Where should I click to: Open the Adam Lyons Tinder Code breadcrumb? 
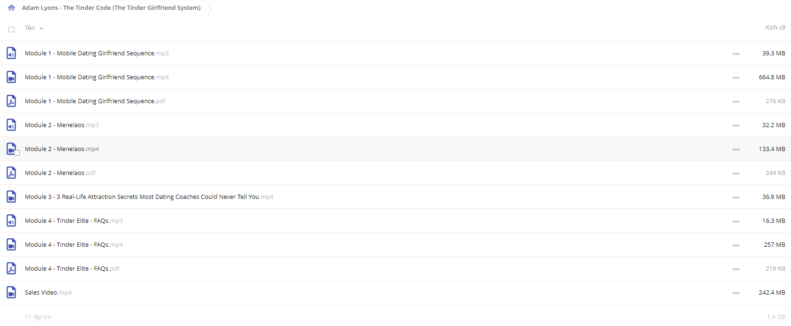(111, 8)
